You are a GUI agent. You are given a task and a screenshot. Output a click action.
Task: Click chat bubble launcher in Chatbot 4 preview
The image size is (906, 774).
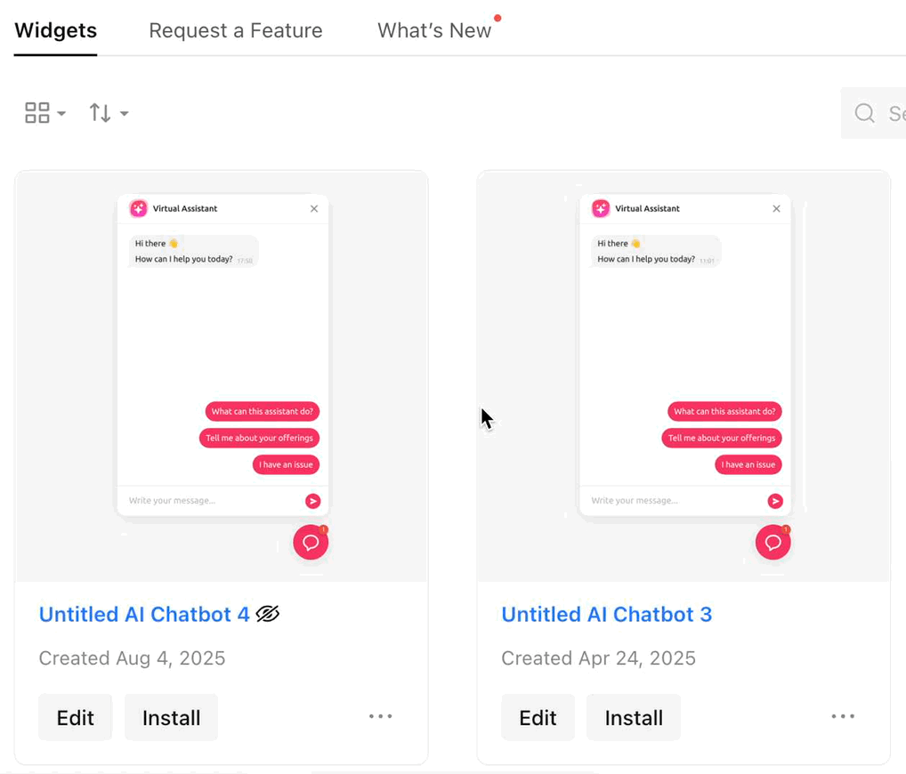pyautogui.click(x=311, y=542)
